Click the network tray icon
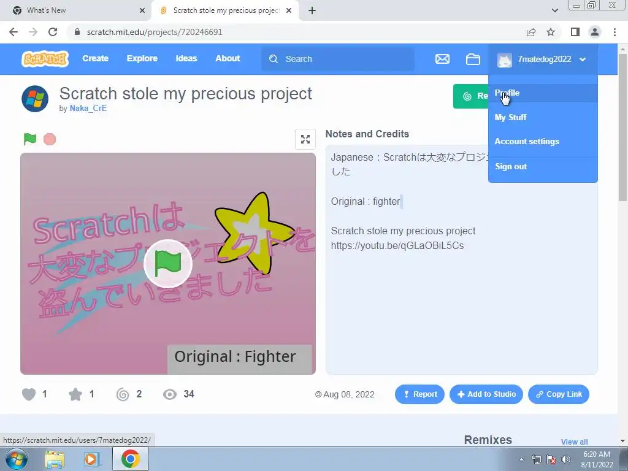The width and height of the screenshot is (628, 471). pos(536,459)
